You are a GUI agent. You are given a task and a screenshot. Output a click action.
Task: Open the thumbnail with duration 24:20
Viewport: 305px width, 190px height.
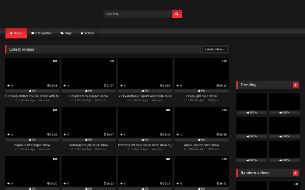[x=32, y=171]
